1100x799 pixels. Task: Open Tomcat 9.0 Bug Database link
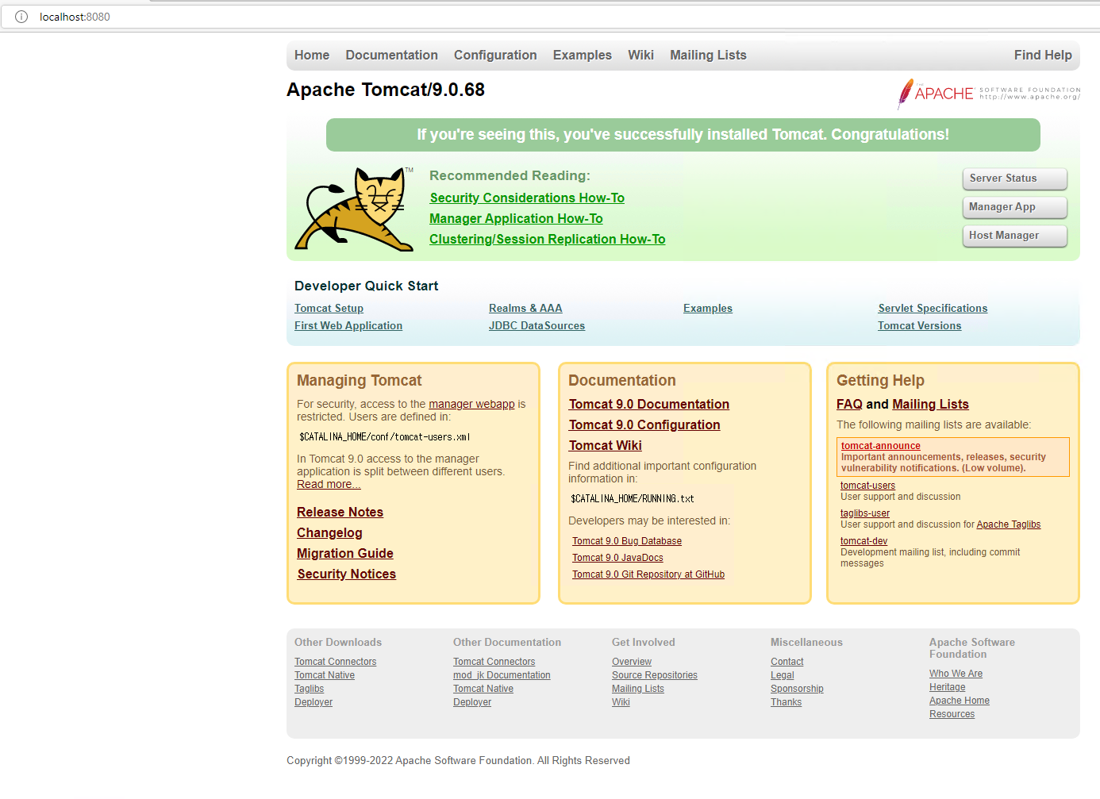(x=627, y=541)
